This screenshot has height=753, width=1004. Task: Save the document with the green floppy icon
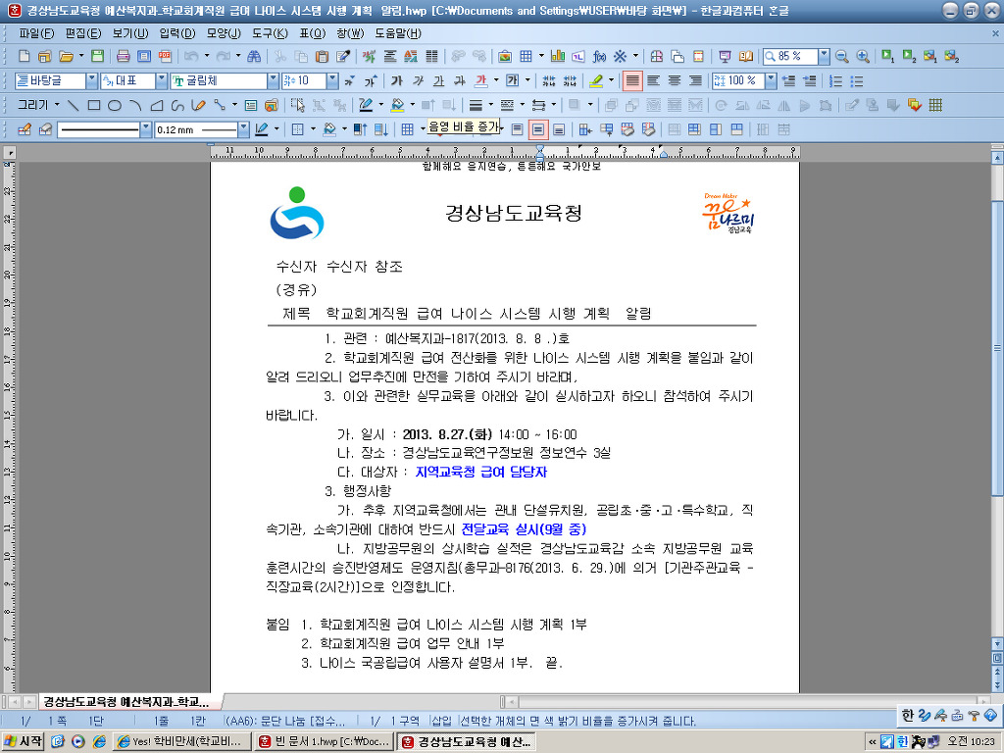97,56
